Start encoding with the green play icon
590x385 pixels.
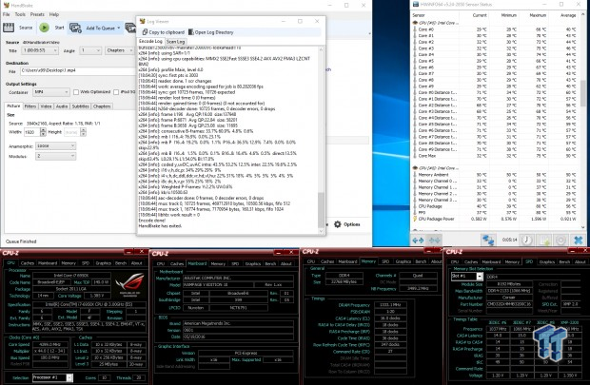(45, 28)
